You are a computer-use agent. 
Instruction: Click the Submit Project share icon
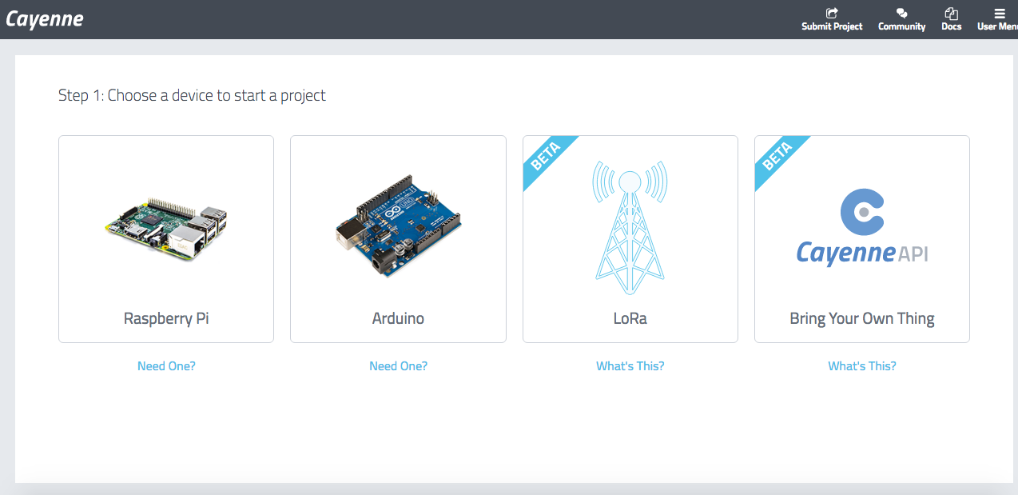tap(832, 13)
